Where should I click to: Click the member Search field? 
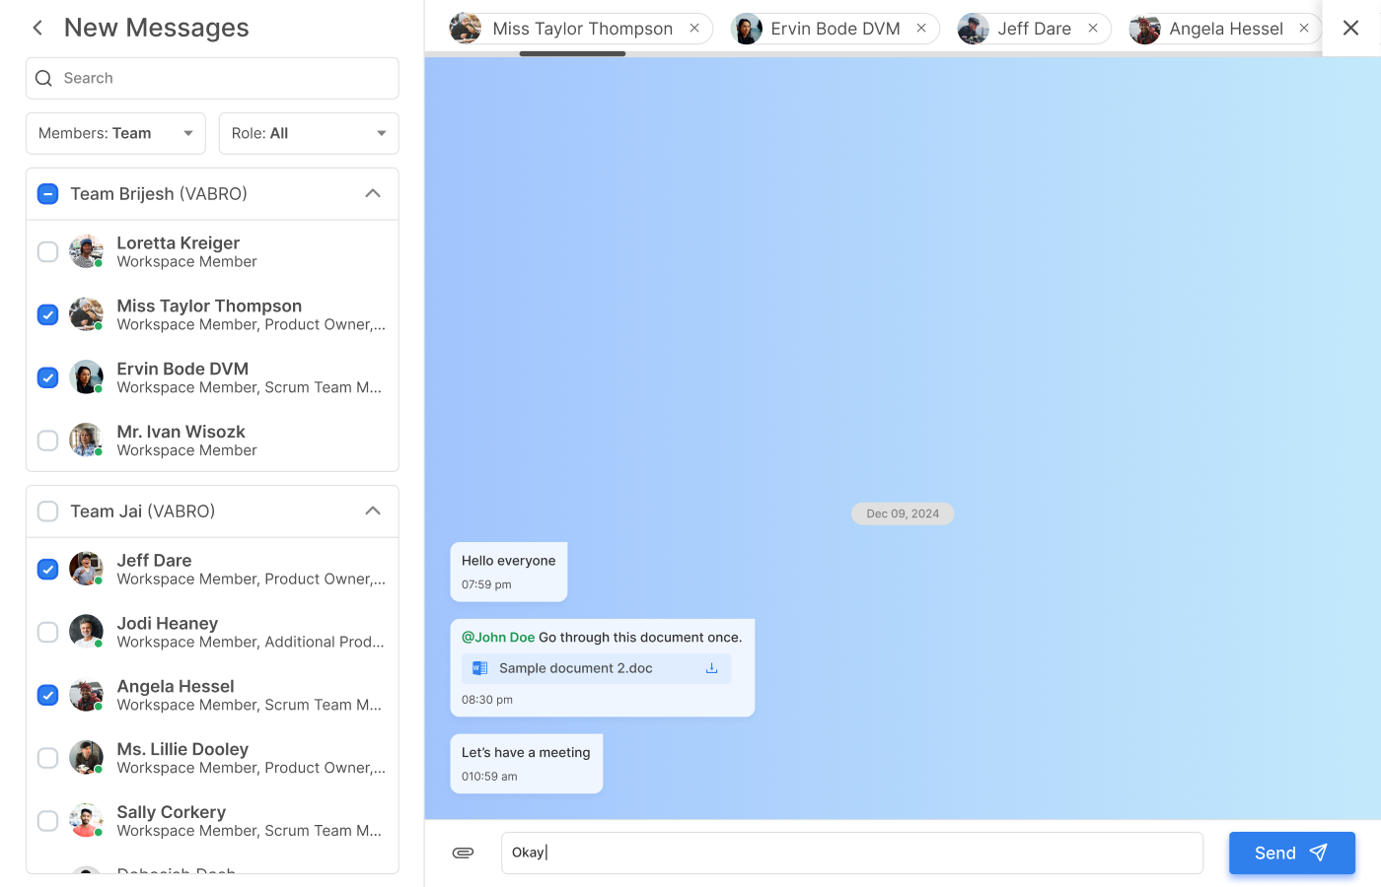(x=212, y=78)
